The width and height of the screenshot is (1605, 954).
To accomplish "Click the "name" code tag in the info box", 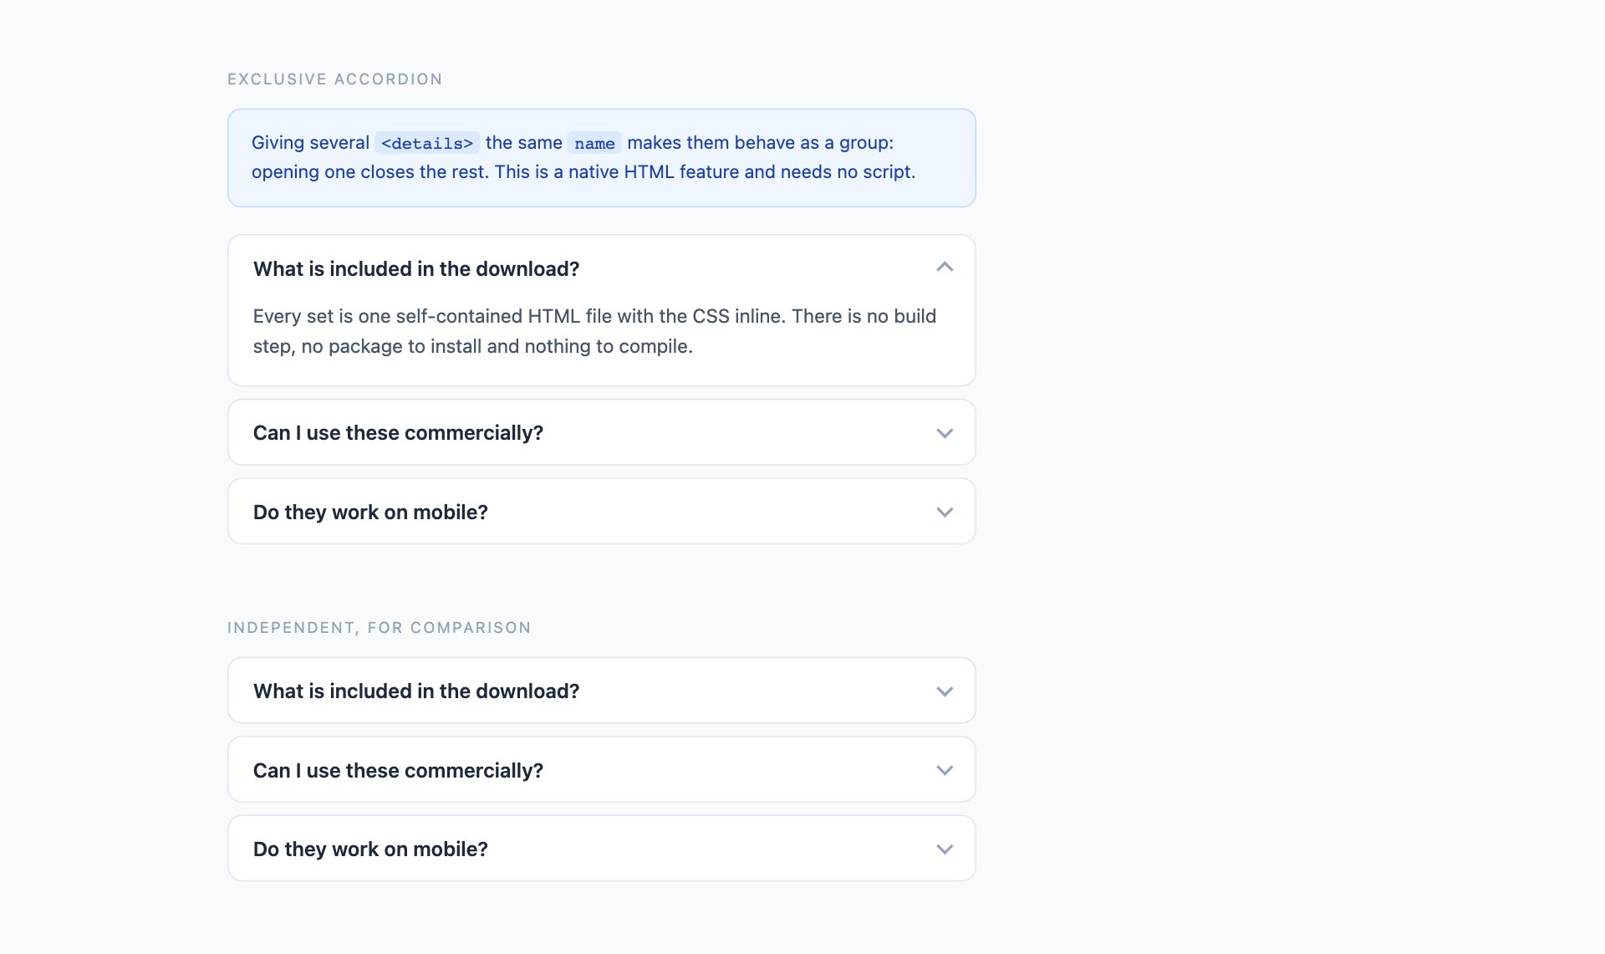I will pyautogui.click(x=594, y=143).
